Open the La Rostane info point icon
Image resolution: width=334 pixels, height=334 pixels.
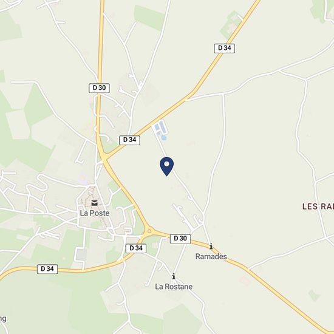174,276
